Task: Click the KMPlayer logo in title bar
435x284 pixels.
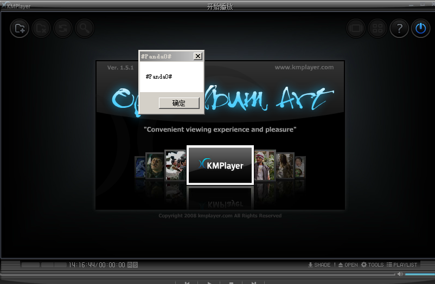Action: click(x=16, y=6)
